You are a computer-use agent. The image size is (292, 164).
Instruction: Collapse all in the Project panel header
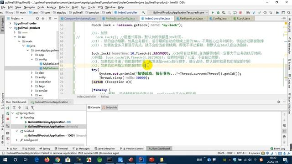(x=43, y=18)
